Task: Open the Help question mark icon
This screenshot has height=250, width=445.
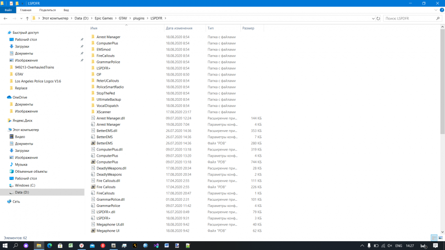Action: coord(442,10)
